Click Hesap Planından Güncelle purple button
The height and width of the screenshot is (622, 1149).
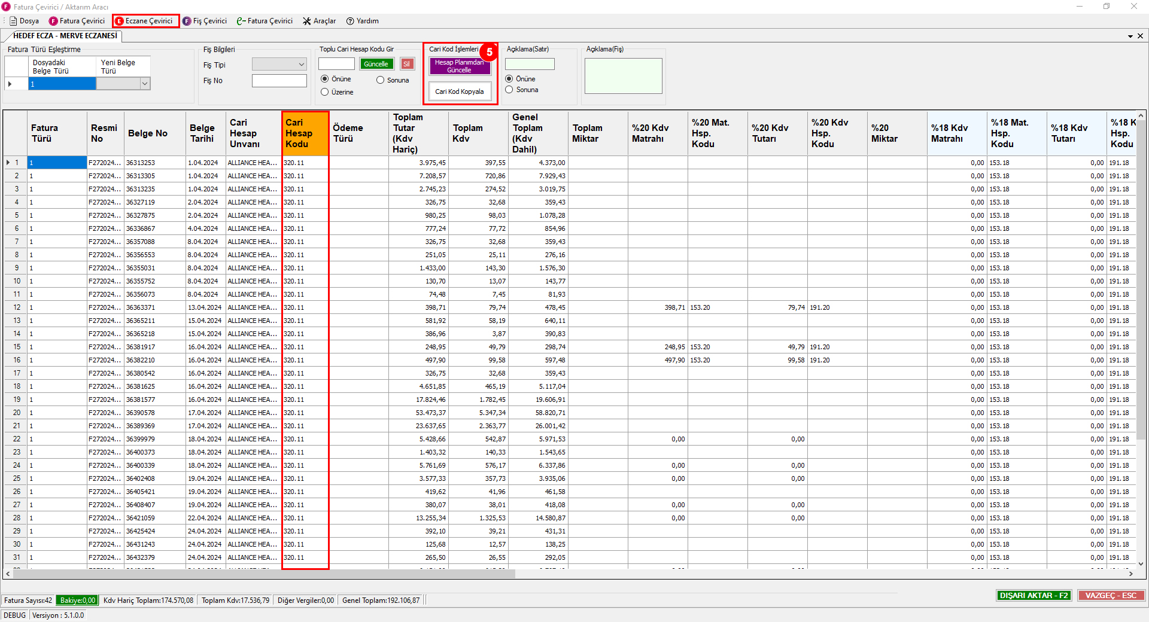tap(460, 66)
